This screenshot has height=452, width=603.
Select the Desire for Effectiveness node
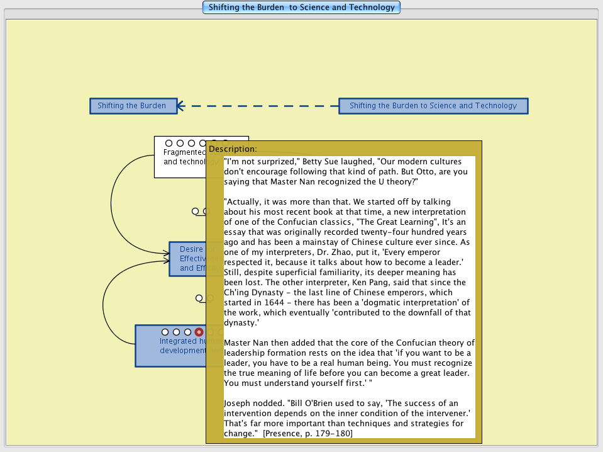click(x=187, y=259)
